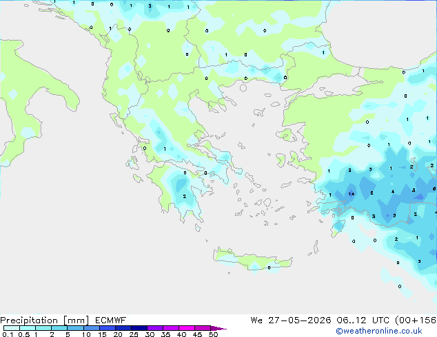This screenshot has height=337, width=437.
Task: Click the 'ECMWF' model label
Action: pyautogui.click(x=111, y=320)
